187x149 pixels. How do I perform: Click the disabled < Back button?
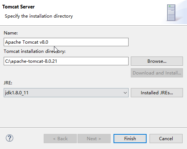pos(60,139)
